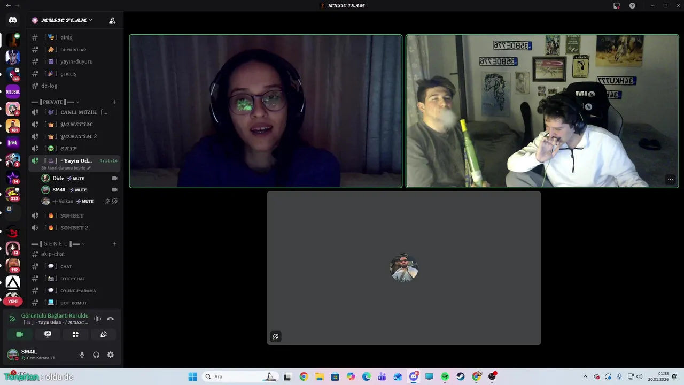Open inbox icon in title bar
Viewport: 684px width, 385px height.
[617, 5]
